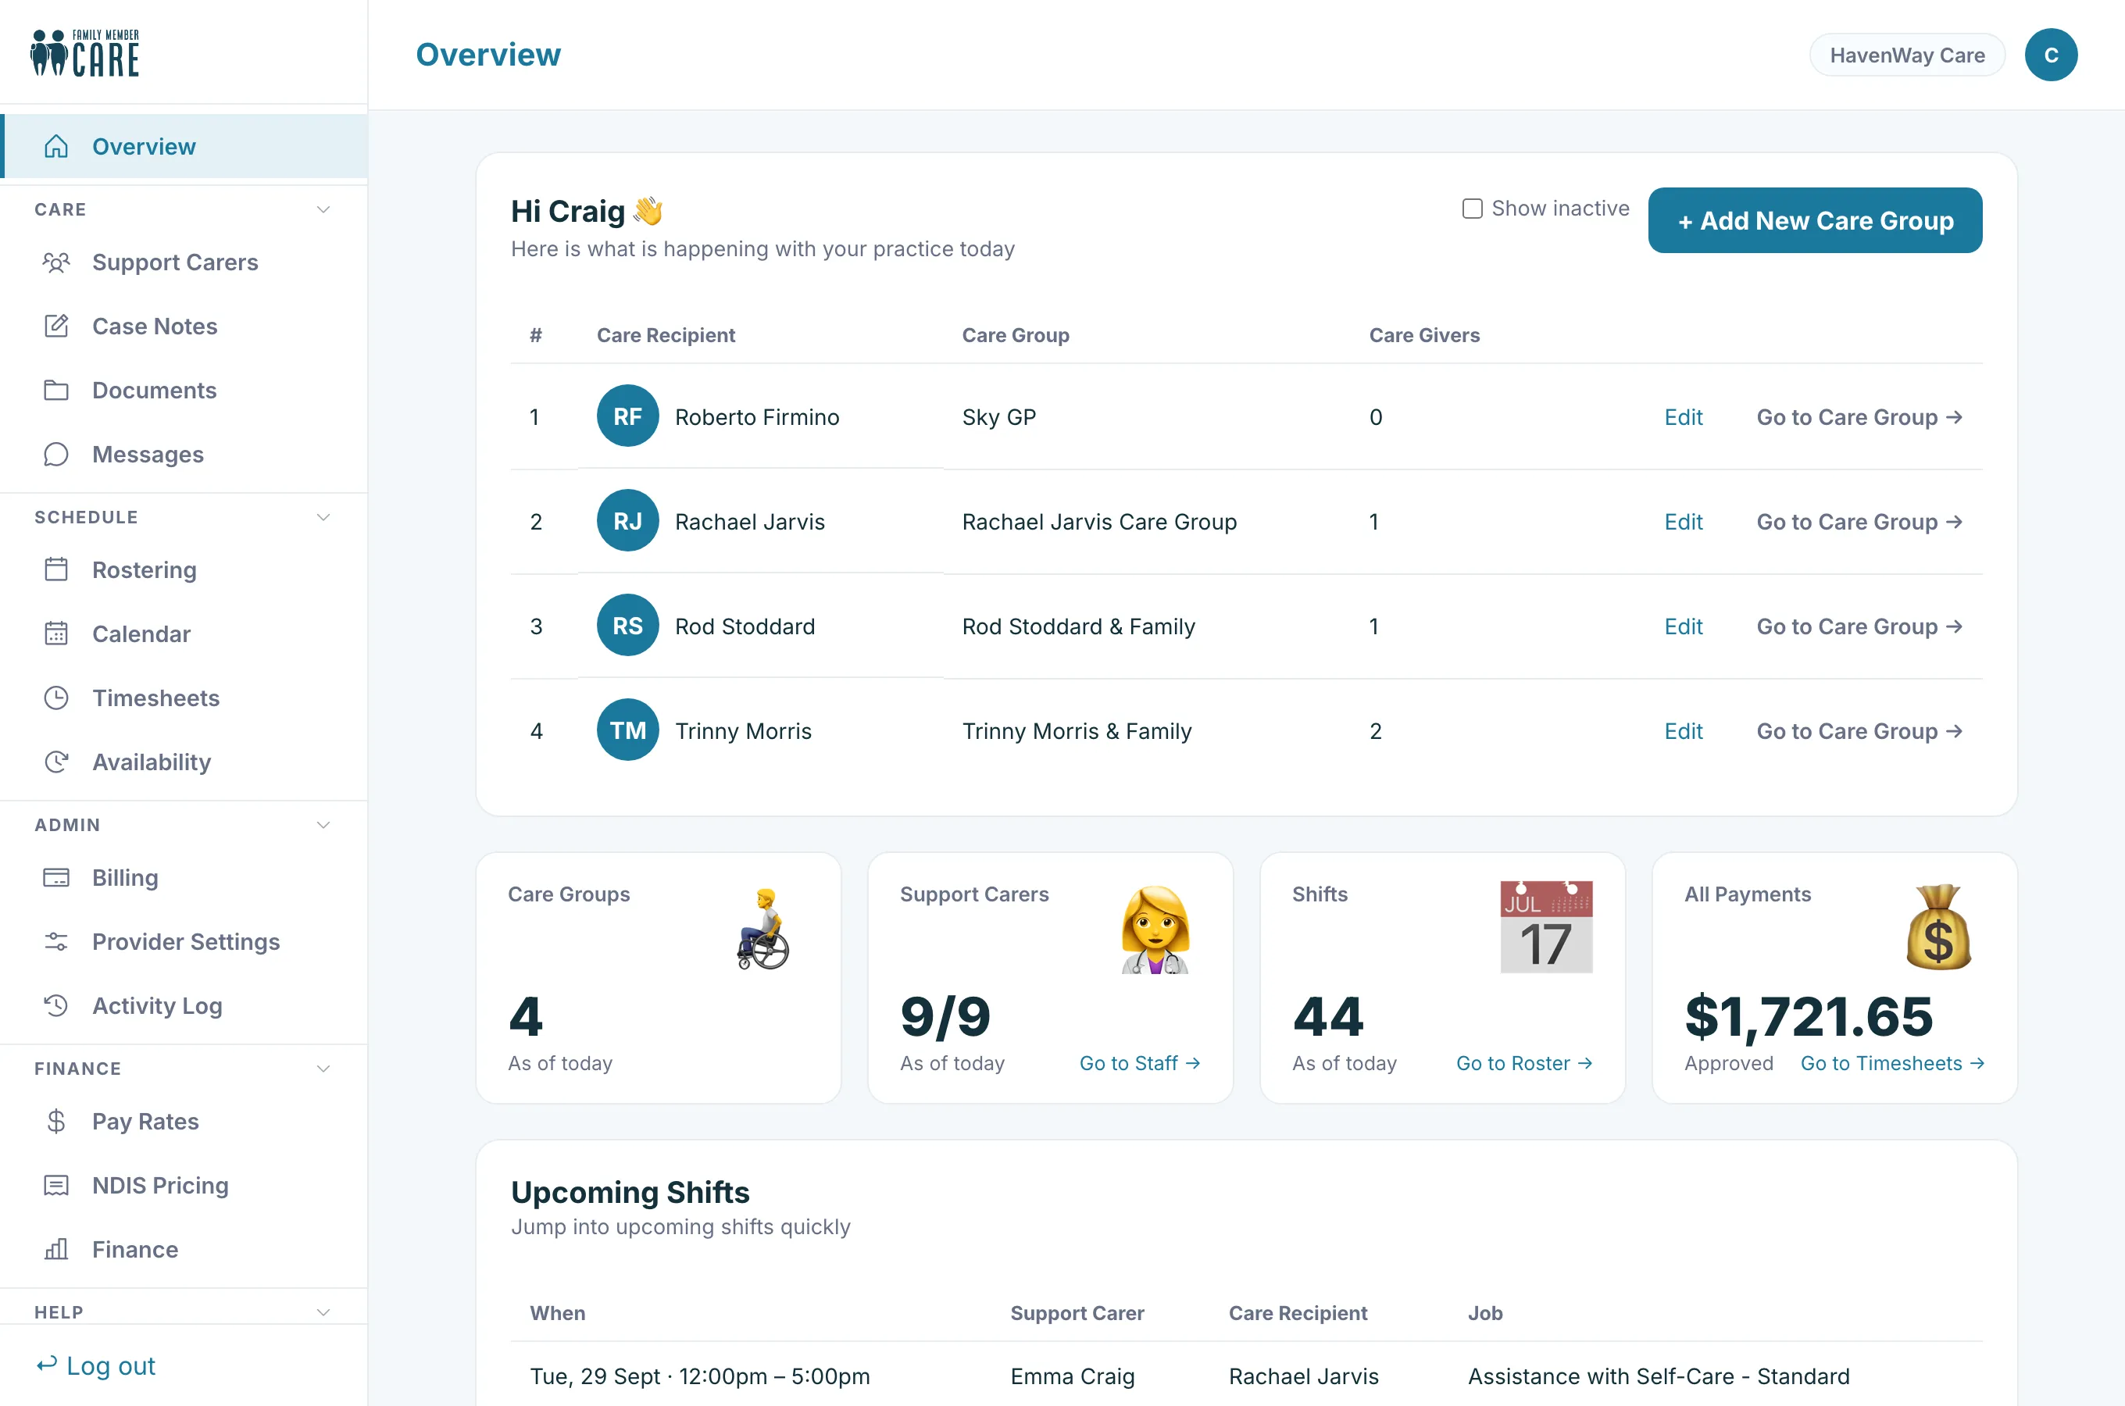The image size is (2125, 1406).
Task: Click the Finance bar chart icon
Action: [56, 1249]
